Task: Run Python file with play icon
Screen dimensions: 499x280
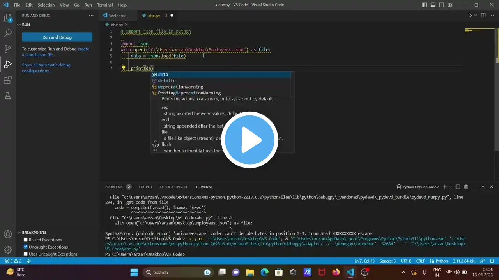Action: (470, 16)
